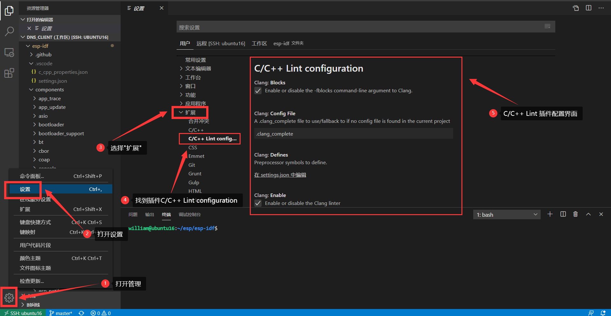Screen dimensions: 611x316
Task: Select Emmet in settings tree
Action: [196, 156]
